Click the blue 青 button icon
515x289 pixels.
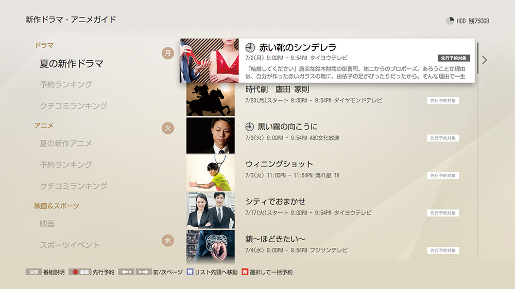[190, 272]
